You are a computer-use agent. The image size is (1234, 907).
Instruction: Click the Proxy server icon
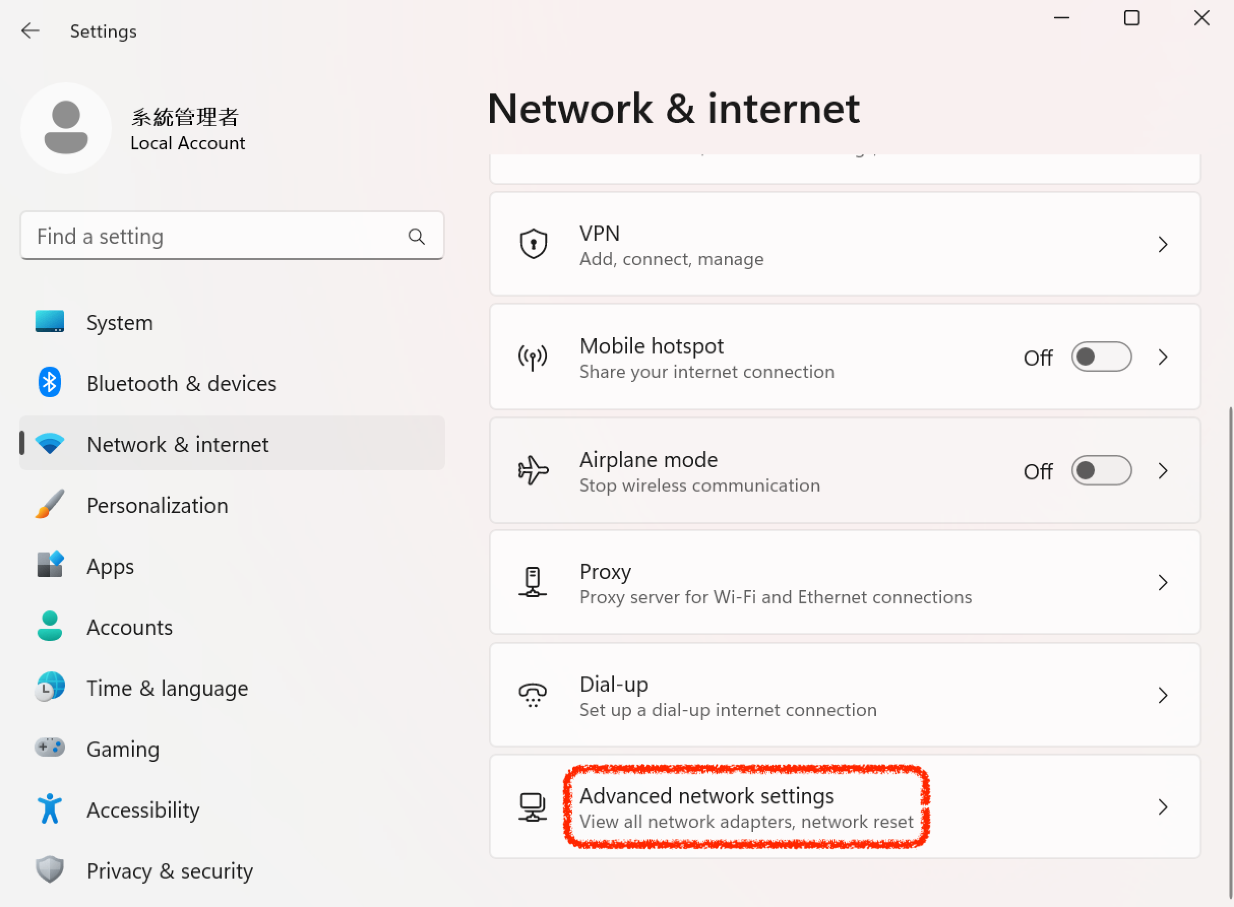(533, 582)
